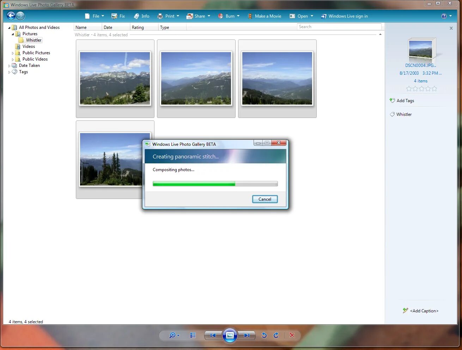This screenshot has height=350, width=462.
Task: Click the '4 items' text in info pane
Action: click(x=421, y=81)
